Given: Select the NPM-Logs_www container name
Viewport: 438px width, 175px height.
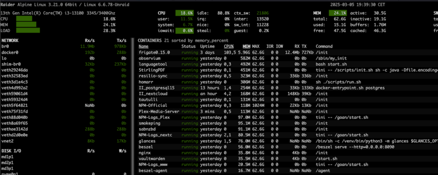Looking at the screenshot, I should click(153, 165).
